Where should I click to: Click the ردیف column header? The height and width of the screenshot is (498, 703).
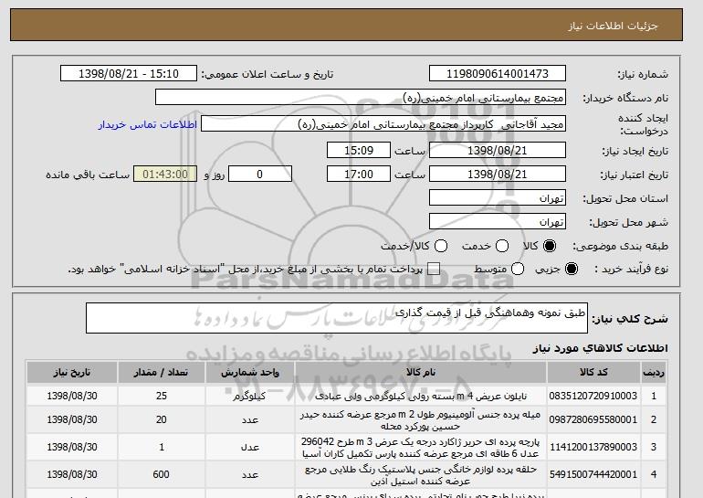tap(654, 373)
